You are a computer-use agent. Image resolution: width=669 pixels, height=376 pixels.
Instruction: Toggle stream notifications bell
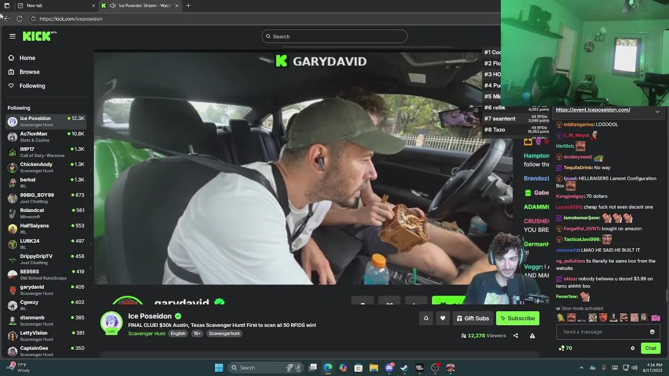[x=426, y=318]
